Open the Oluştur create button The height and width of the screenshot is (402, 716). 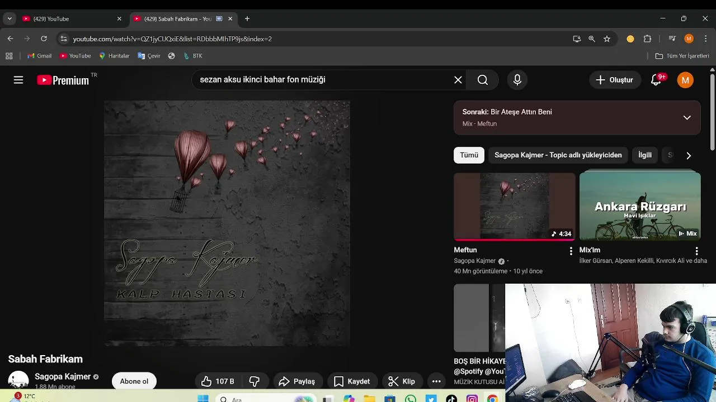click(615, 80)
